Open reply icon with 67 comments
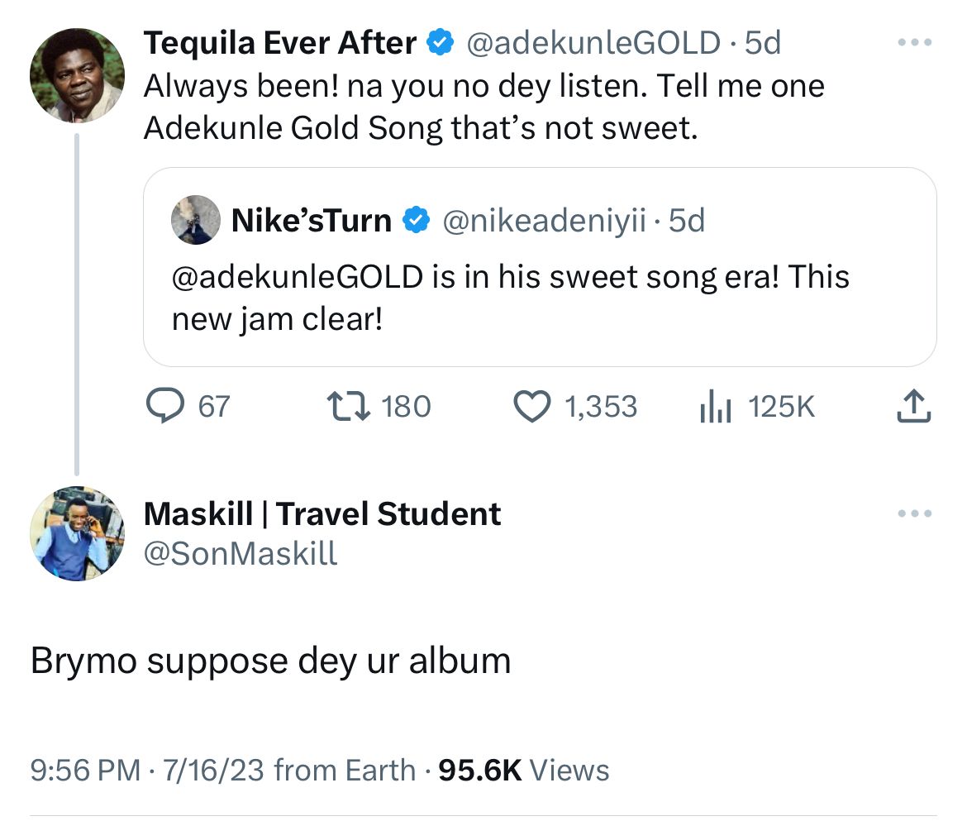Screen dimensions: 967x821 pos(165,407)
